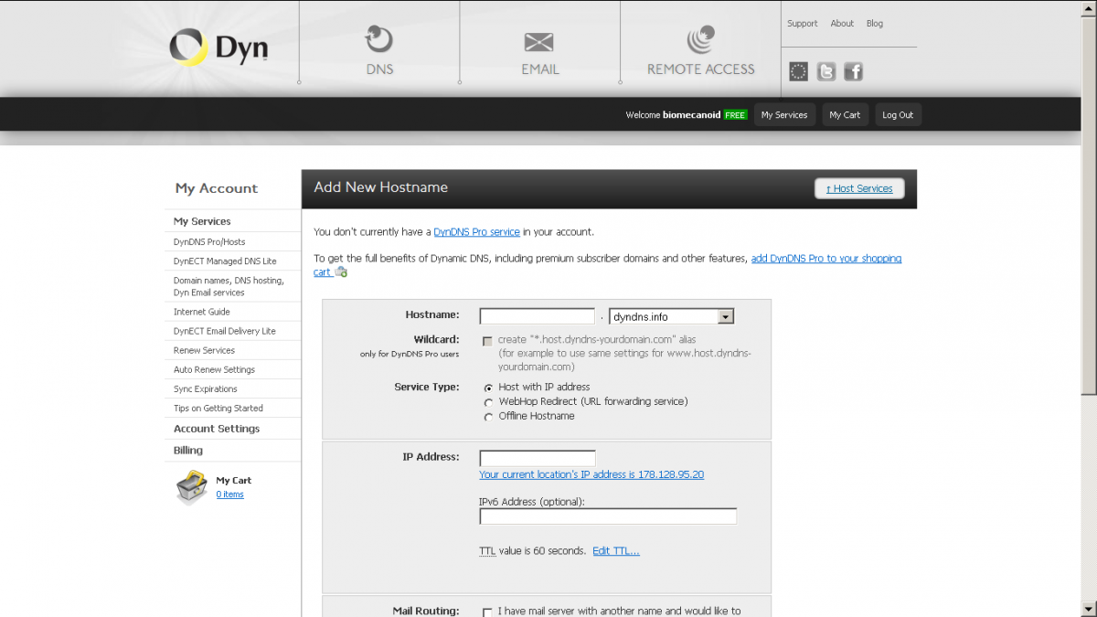Open Account Settings sidebar section
Viewport: 1097px width, 617px height.
pos(217,429)
